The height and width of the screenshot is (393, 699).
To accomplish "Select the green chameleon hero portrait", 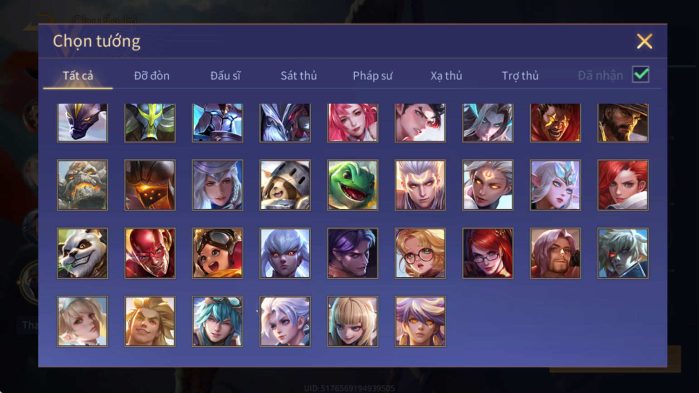I will click(x=352, y=185).
